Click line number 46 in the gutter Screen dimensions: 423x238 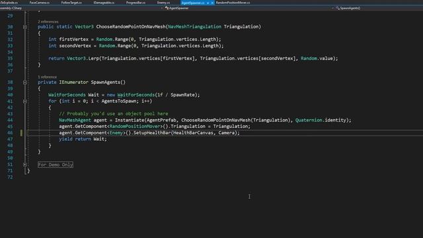10,133
